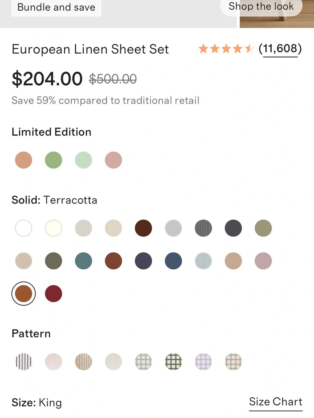Choose the black vertical stripe pattern
The height and width of the screenshot is (418, 314).
tap(24, 362)
